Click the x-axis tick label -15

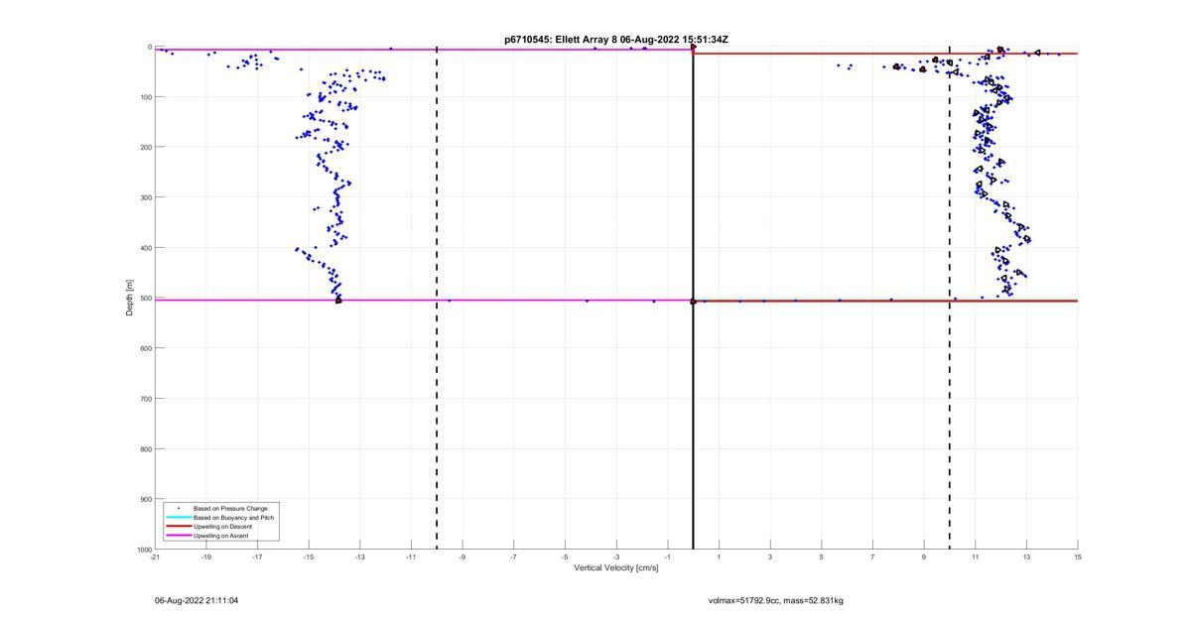[309, 557]
